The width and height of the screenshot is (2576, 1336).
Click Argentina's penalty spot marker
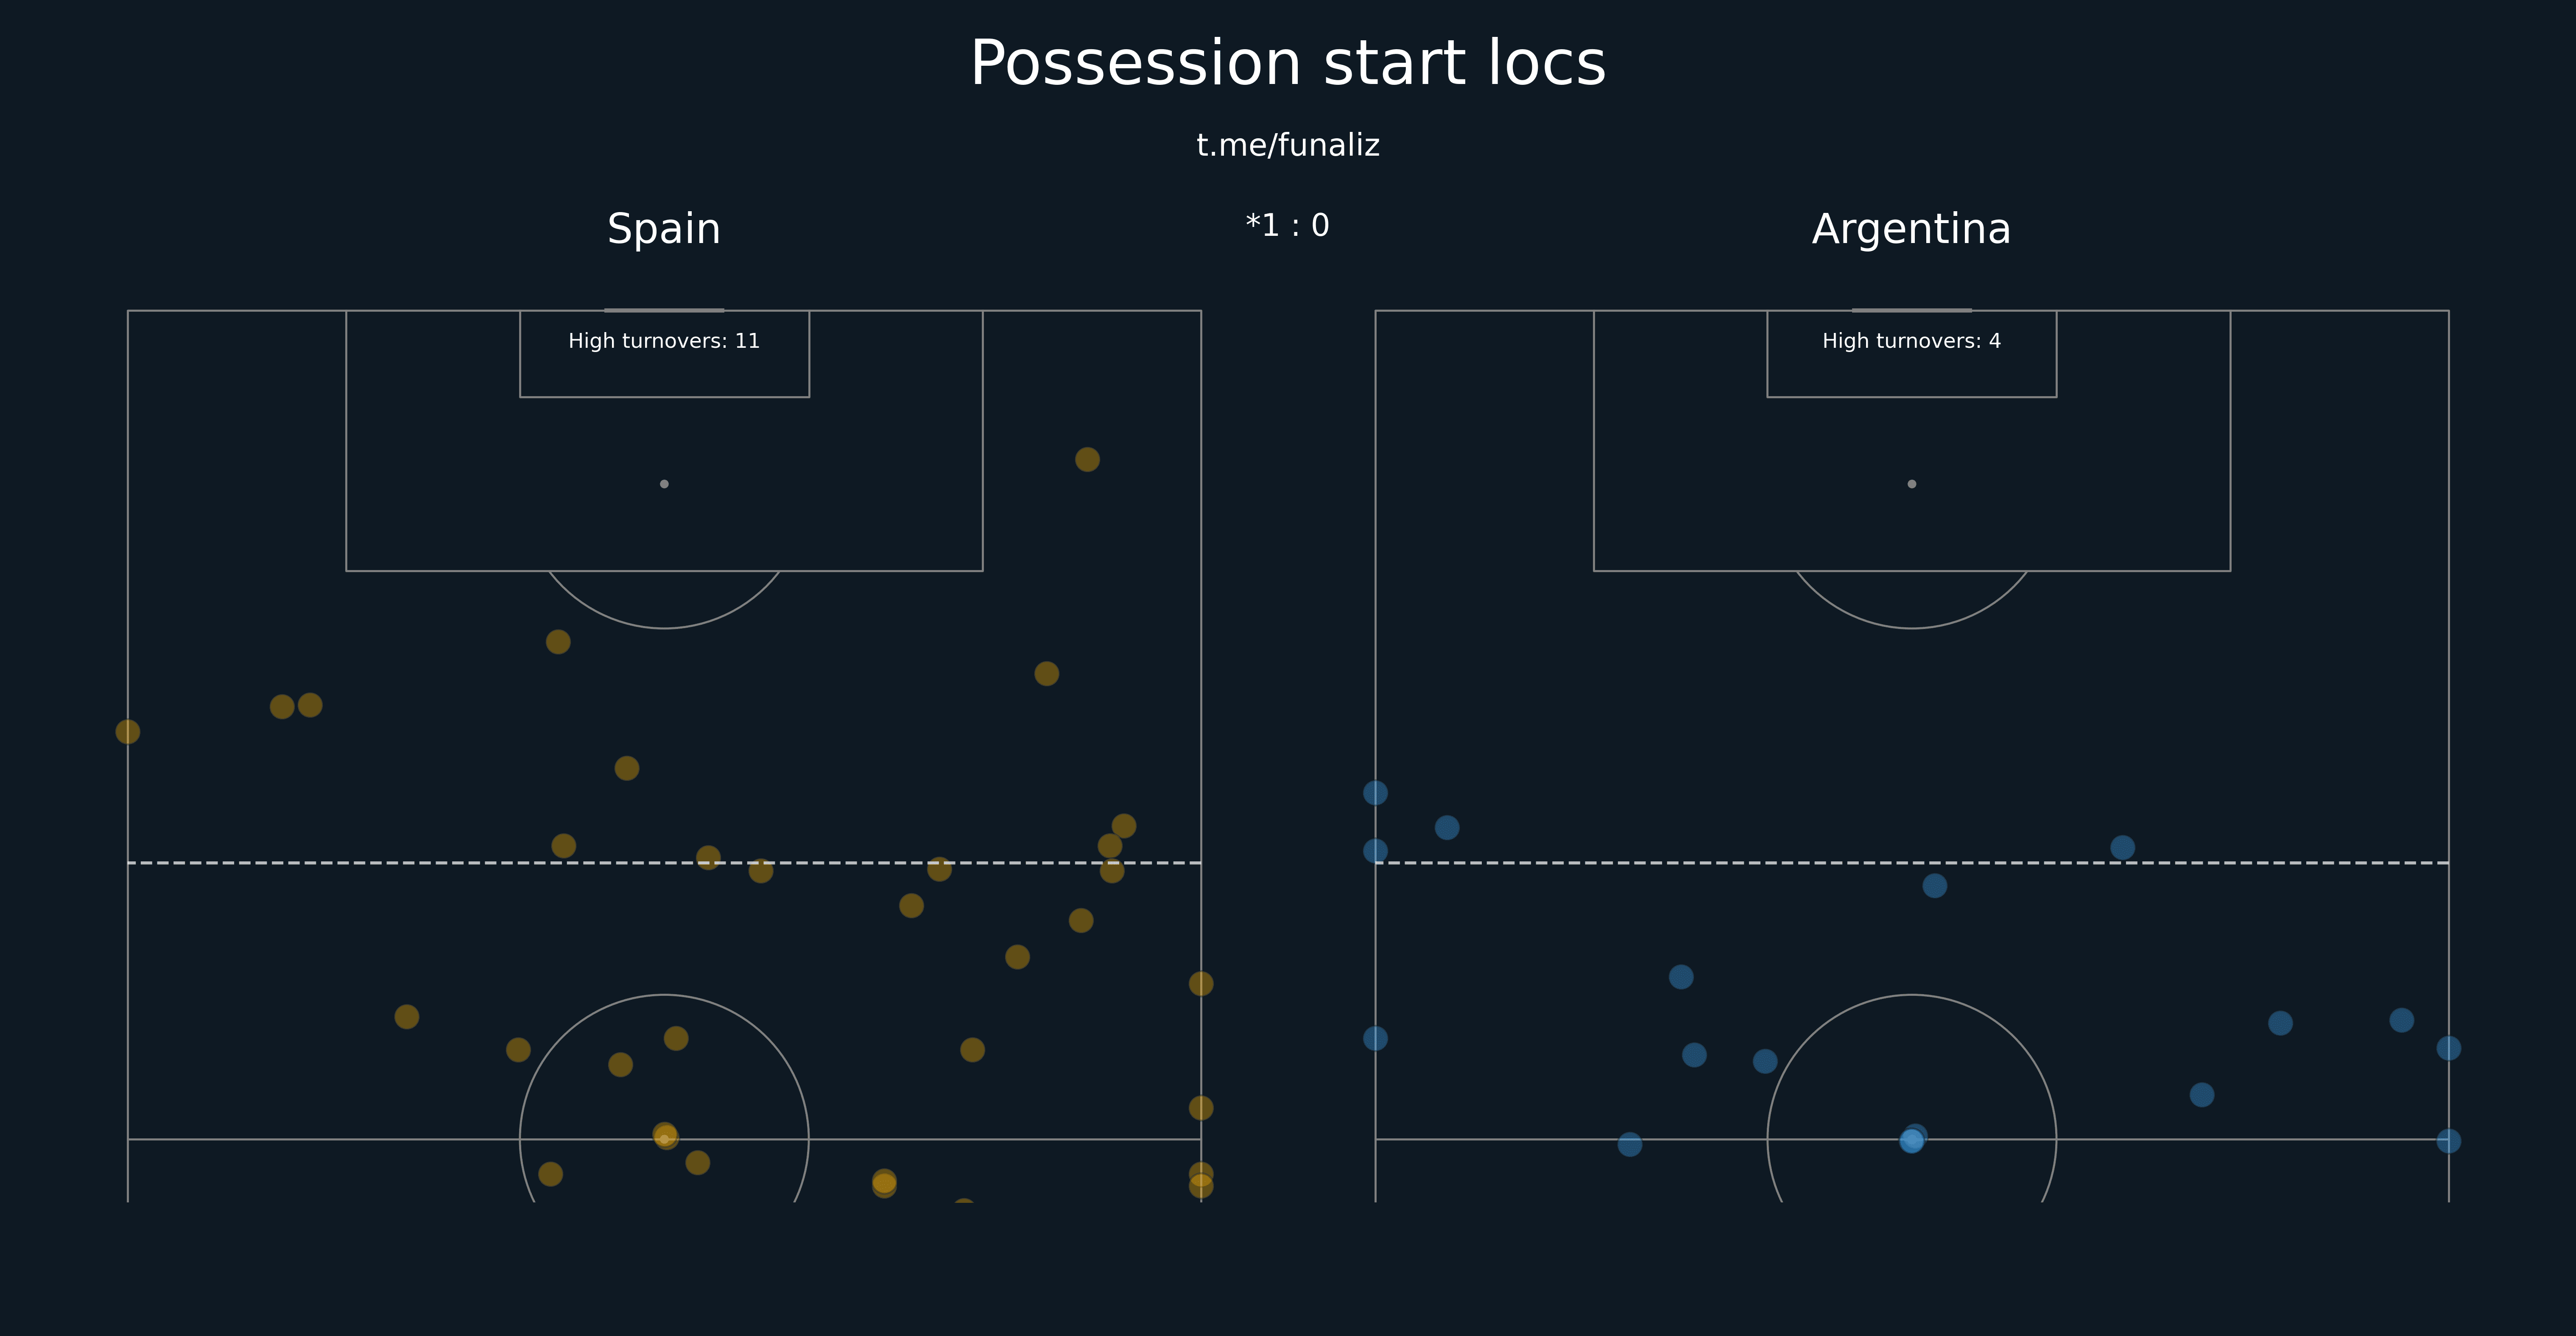coord(1911,484)
